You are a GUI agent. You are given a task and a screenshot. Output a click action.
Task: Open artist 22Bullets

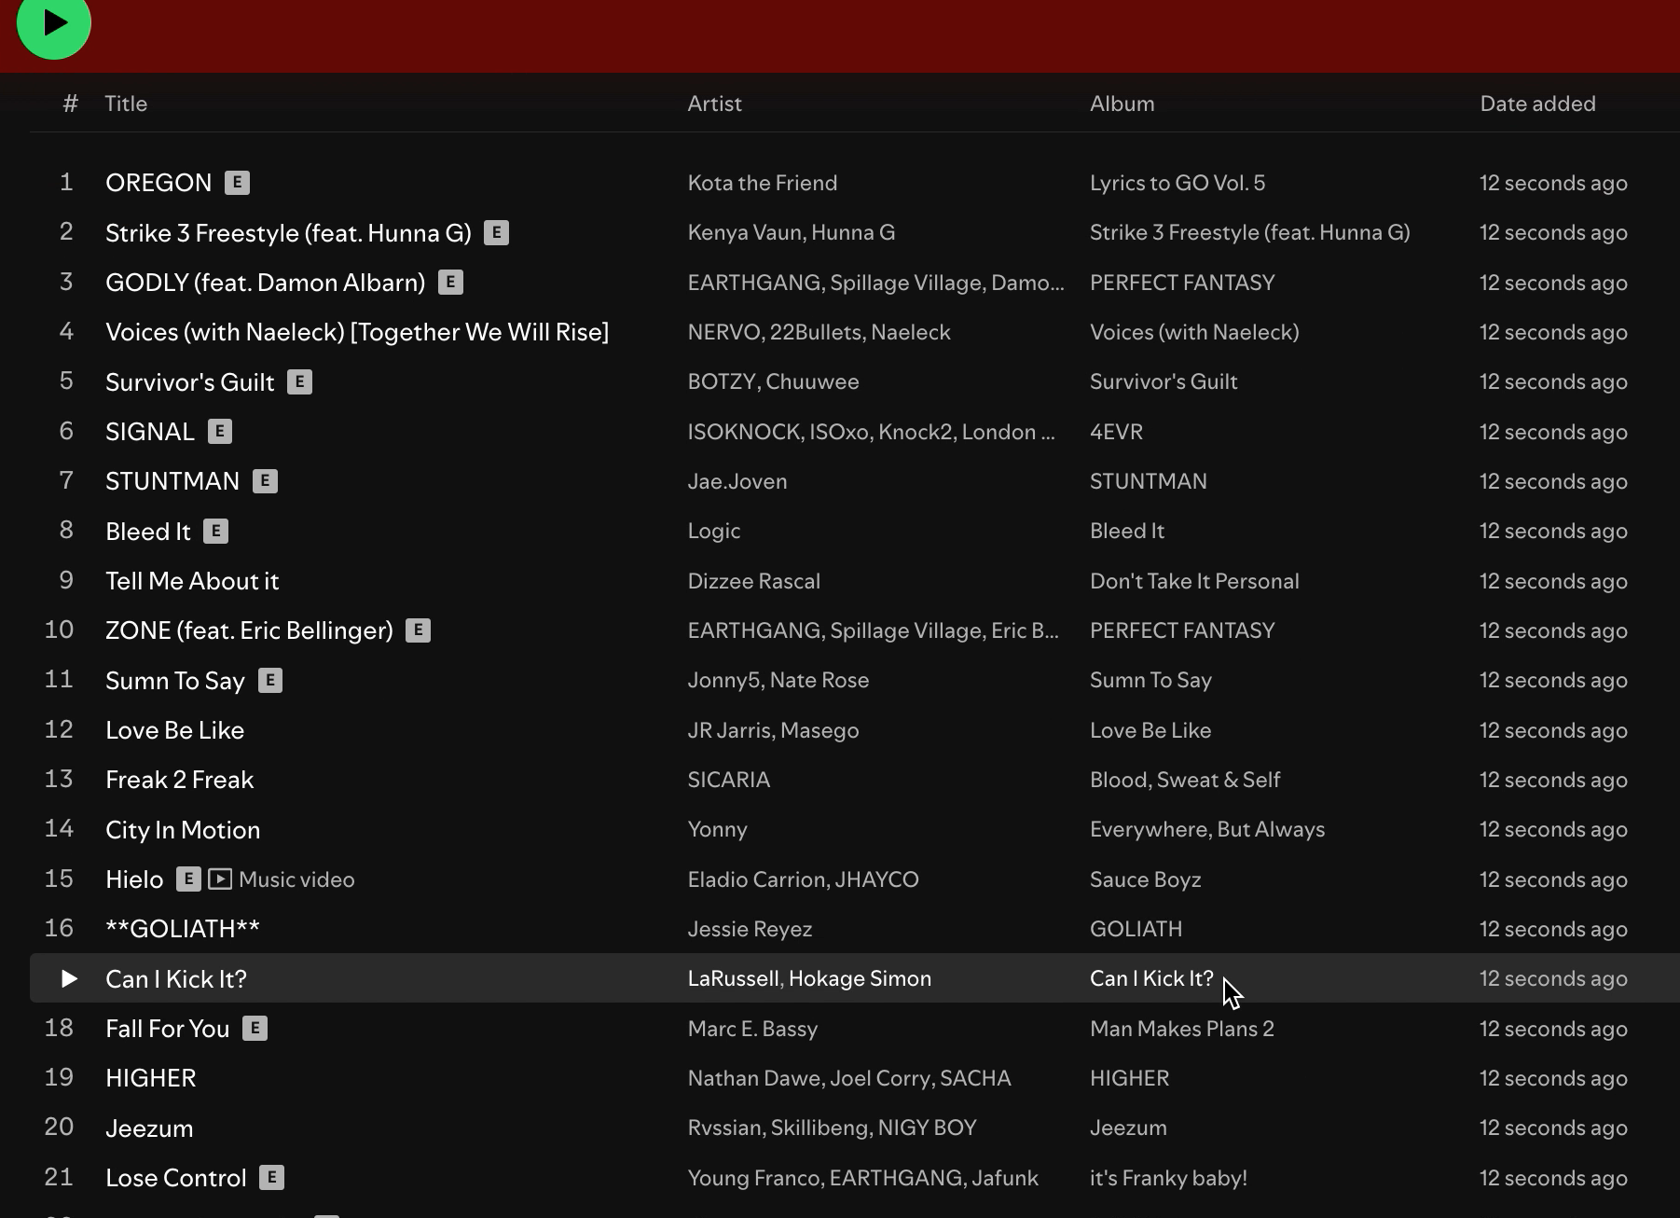pos(816,332)
